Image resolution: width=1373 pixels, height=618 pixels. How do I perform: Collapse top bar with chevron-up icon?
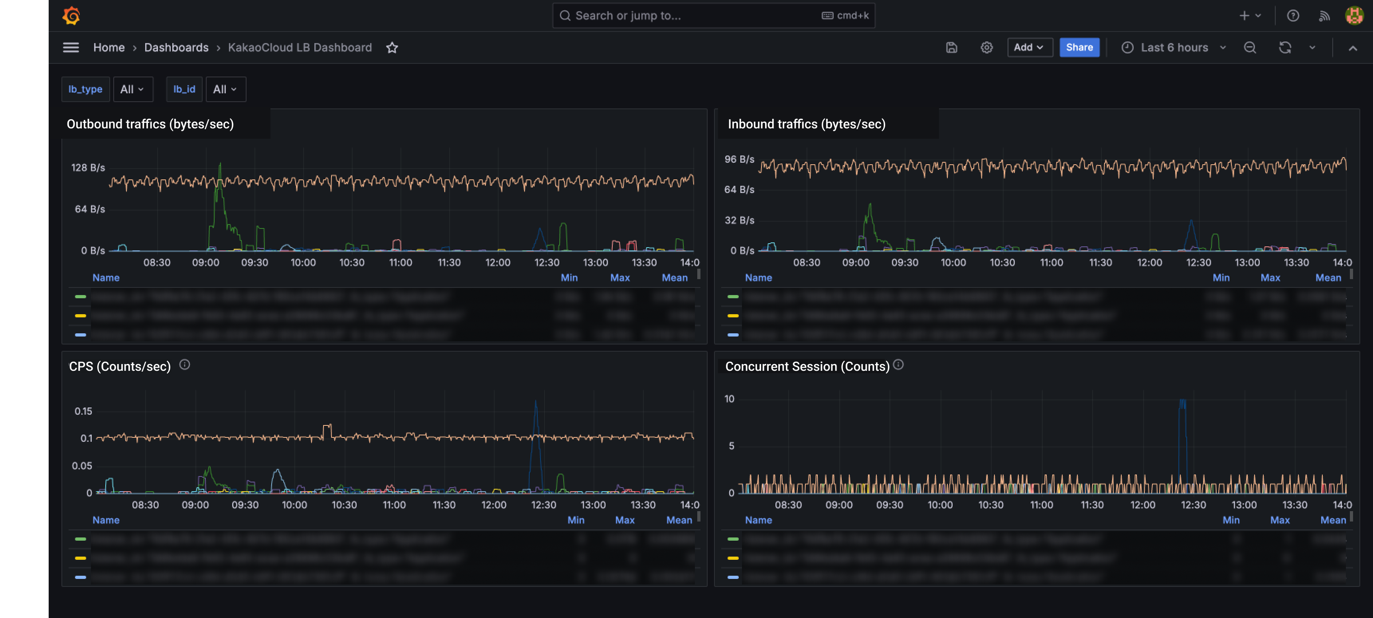(1352, 47)
